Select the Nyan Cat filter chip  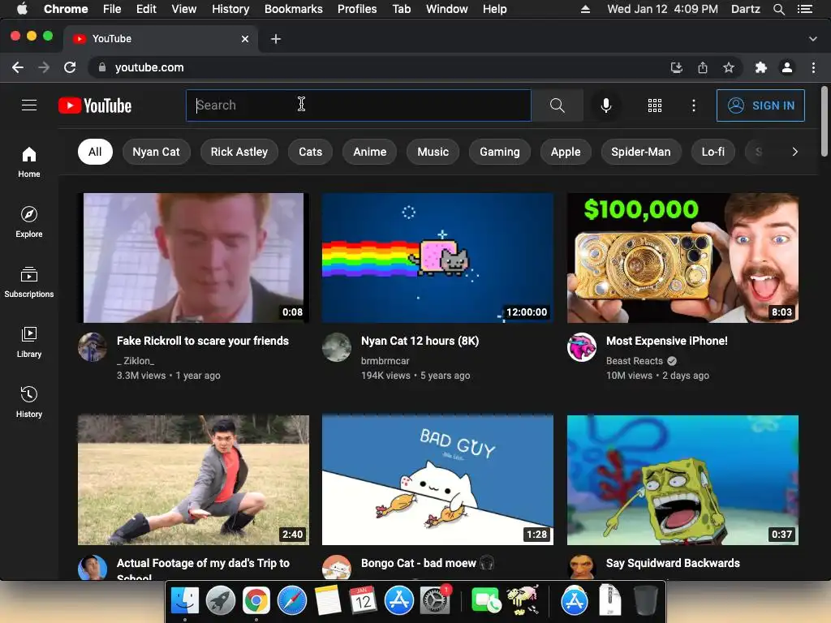tap(157, 152)
